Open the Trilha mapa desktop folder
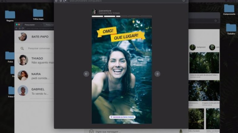The height and width of the screenshot is (133, 238). [38, 14]
